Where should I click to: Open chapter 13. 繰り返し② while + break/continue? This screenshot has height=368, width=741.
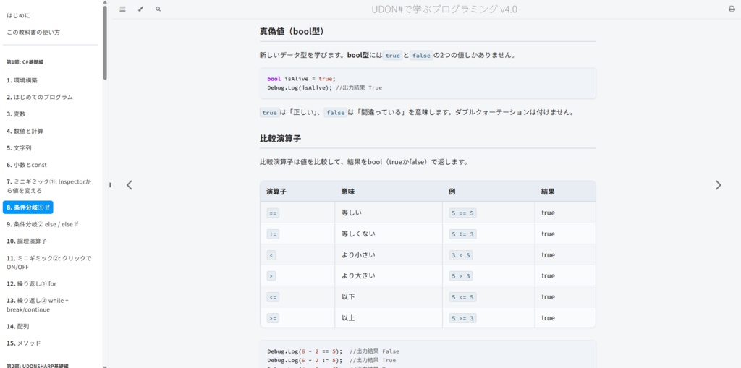pos(38,305)
